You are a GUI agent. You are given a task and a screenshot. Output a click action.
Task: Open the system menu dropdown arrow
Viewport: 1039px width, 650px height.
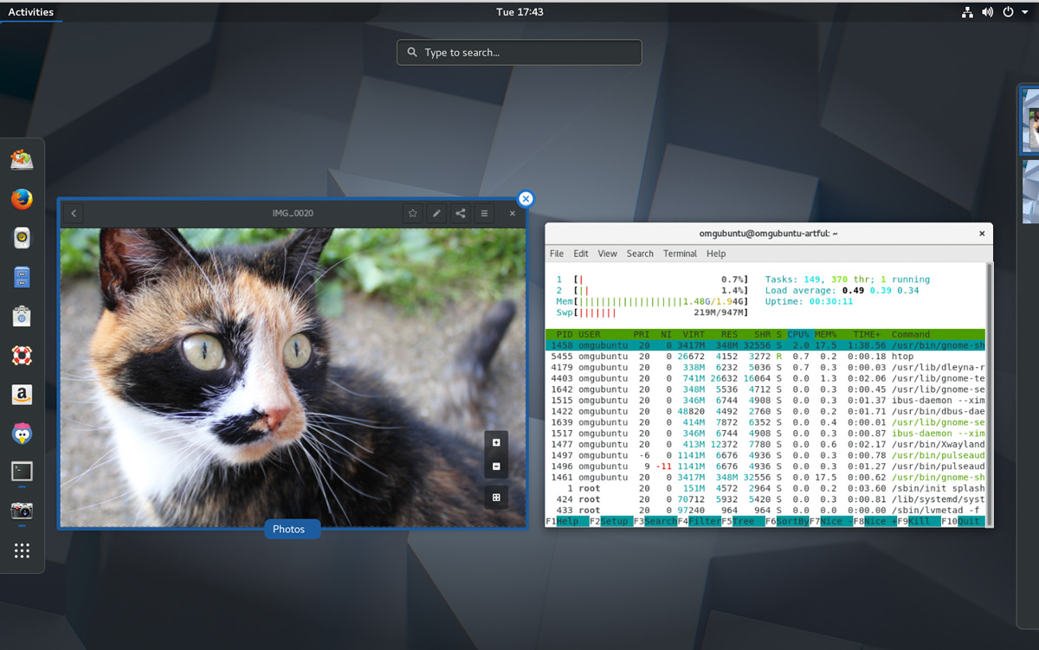point(1025,12)
